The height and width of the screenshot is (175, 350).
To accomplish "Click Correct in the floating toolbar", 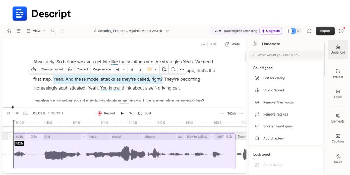I will pos(82,69).
